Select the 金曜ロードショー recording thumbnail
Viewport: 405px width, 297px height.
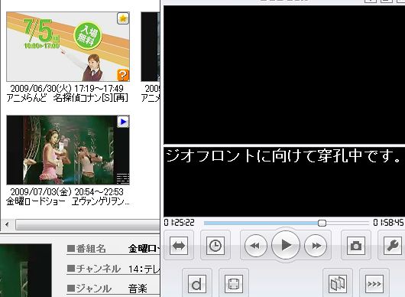68,150
